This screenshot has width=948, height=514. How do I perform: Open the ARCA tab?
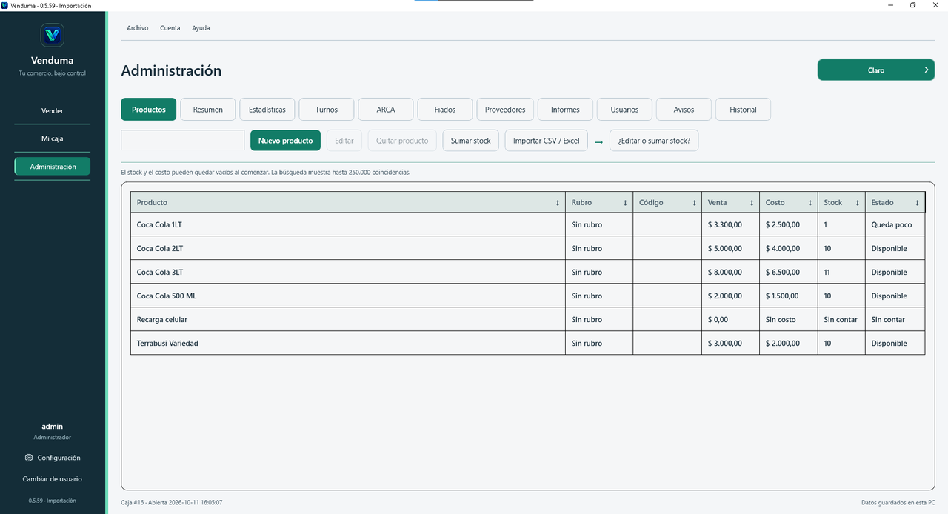[386, 110]
